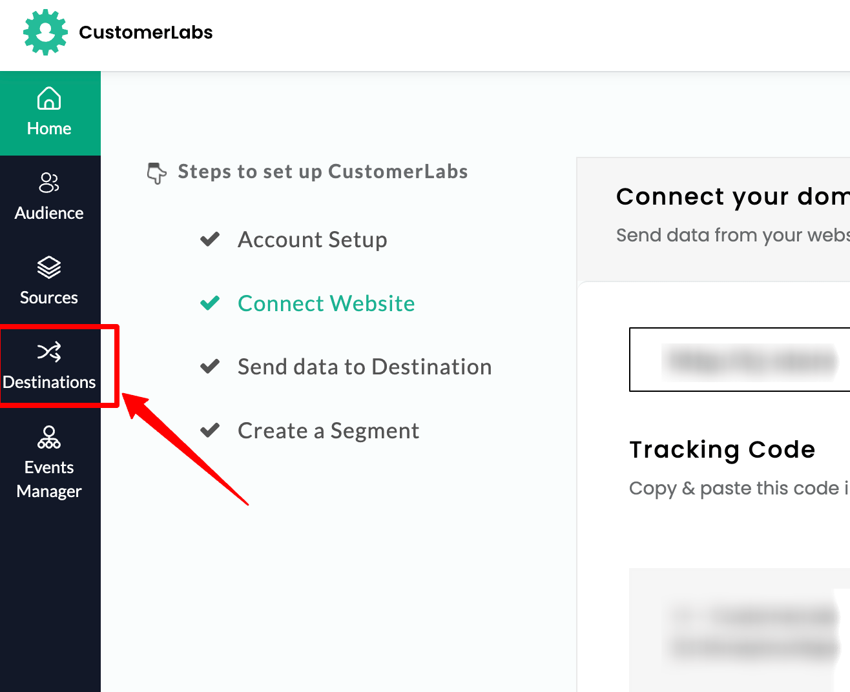Click the green Connect Website checkmark

pyautogui.click(x=210, y=303)
